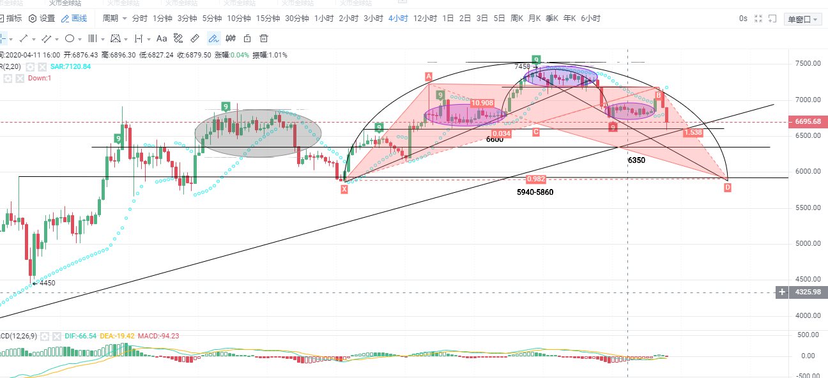Switch to the 1分钟 timeframe
Screen dimensions: 828x378
[x=162, y=19]
